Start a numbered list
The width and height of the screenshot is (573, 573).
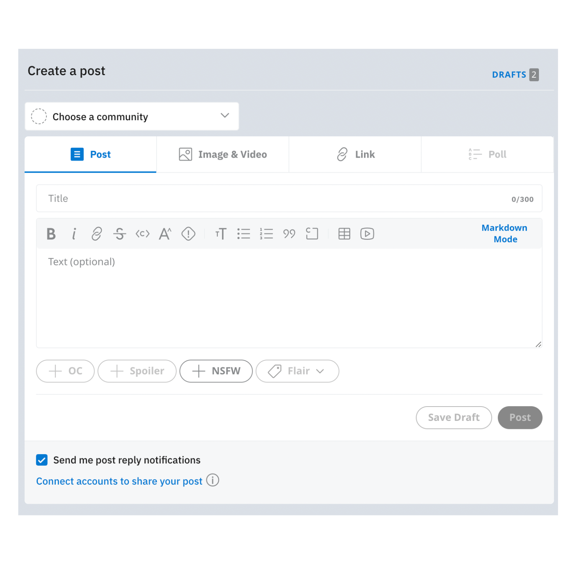(x=267, y=234)
